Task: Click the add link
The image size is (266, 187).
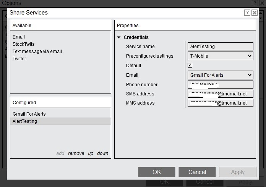Action: click(60, 153)
